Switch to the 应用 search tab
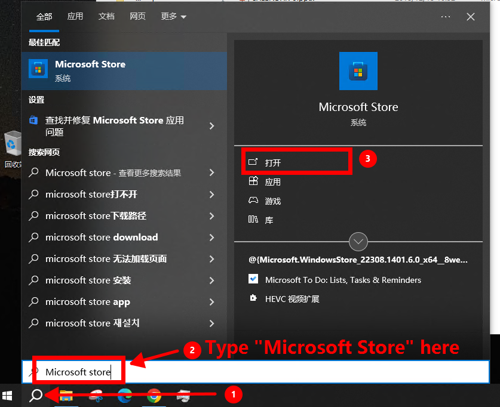 (x=75, y=17)
